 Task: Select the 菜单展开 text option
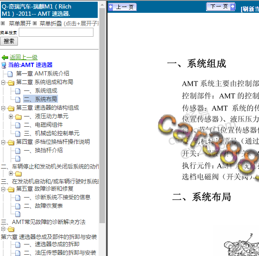[20, 23]
